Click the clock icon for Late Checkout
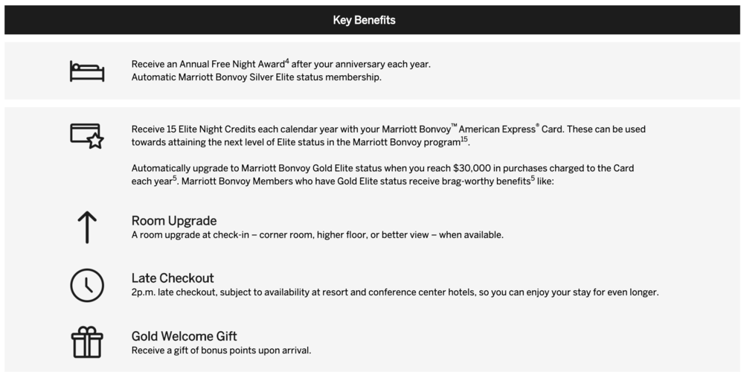Screen dimensions: 744x378 (x=87, y=284)
